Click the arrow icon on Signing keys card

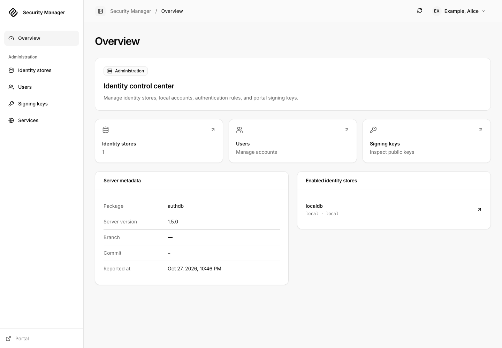click(481, 130)
